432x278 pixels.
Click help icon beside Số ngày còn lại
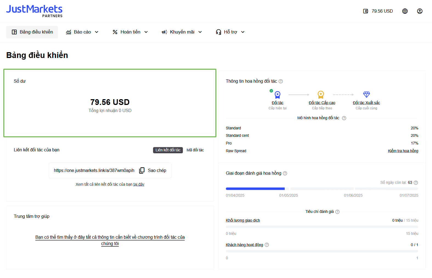click(x=416, y=183)
